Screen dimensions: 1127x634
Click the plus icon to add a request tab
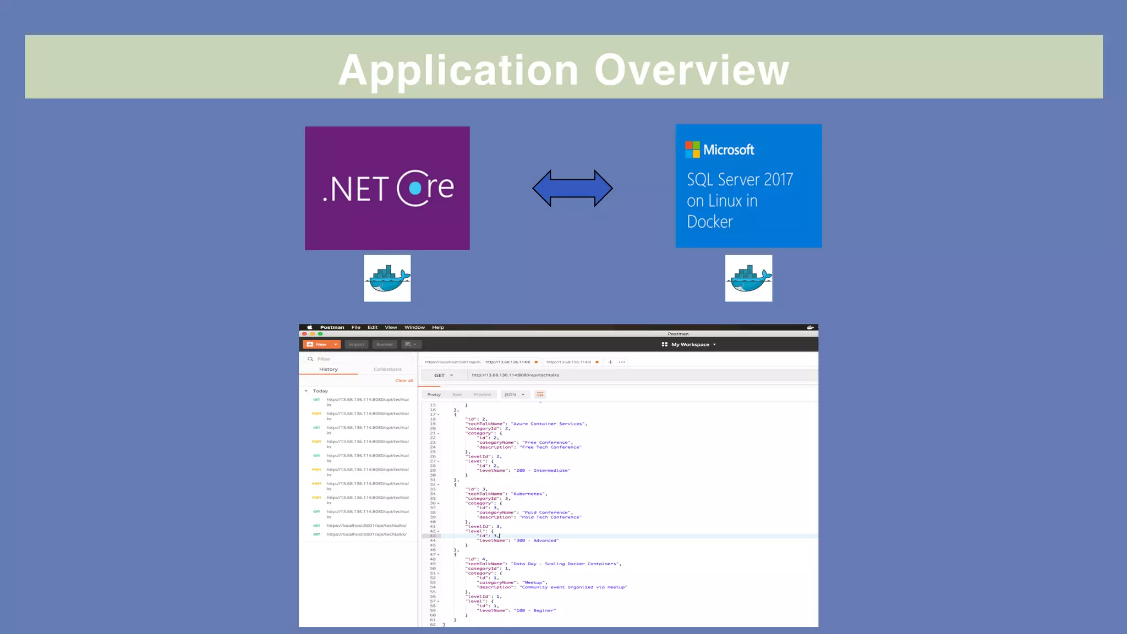click(x=610, y=362)
